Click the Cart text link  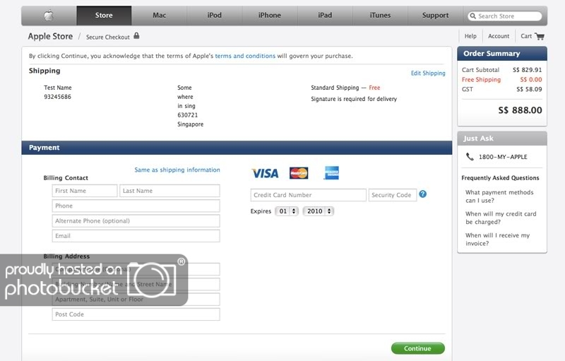pos(526,36)
